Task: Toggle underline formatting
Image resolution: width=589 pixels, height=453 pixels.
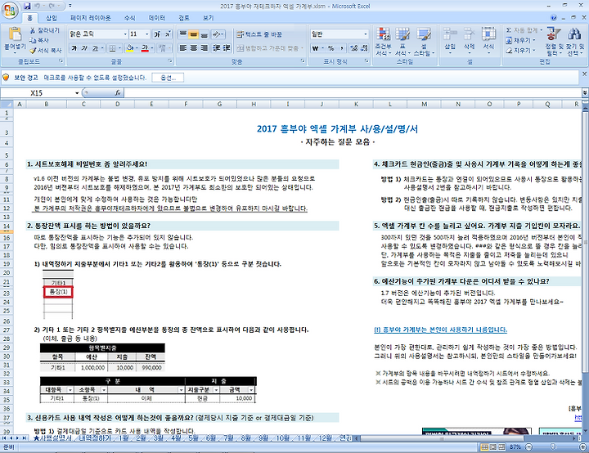Action: point(95,48)
